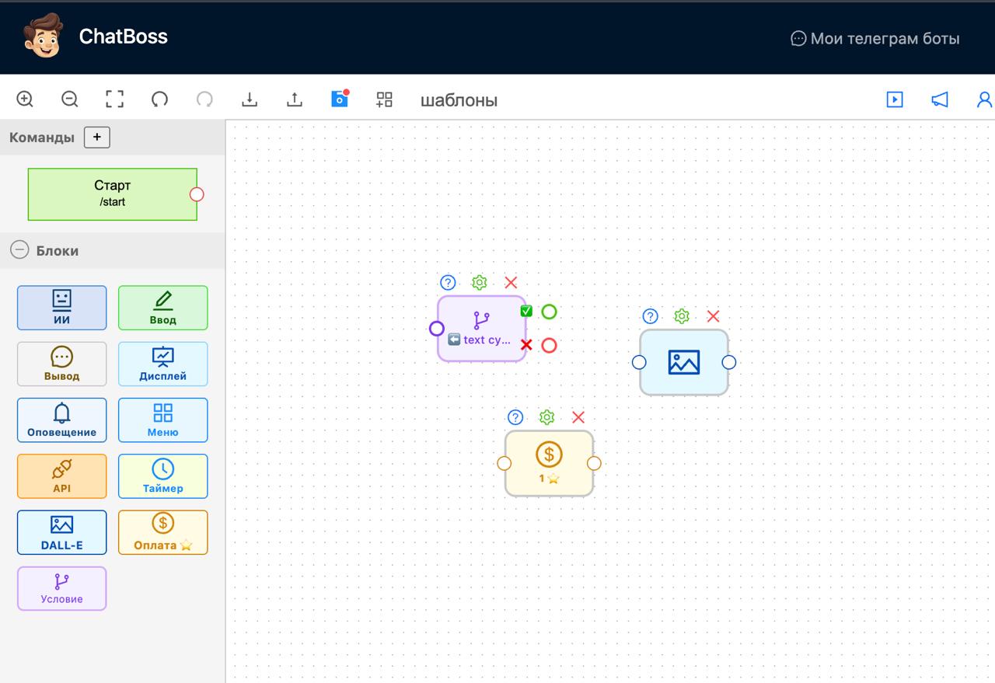Click the download arrow icon in the toolbar
This screenshot has width=995, height=683.
tap(249, 99)
